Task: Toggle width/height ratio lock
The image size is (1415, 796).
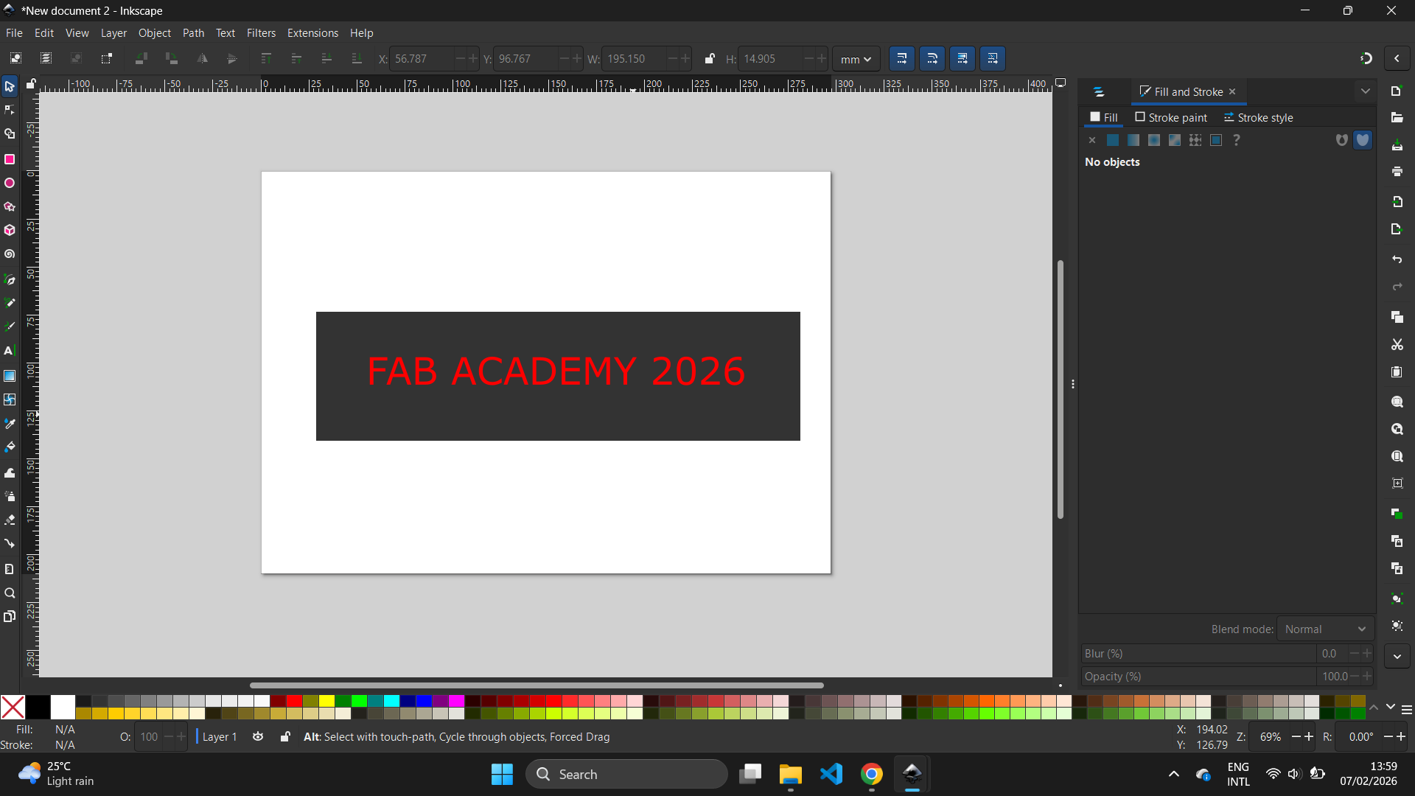Action: coord(709,59)
